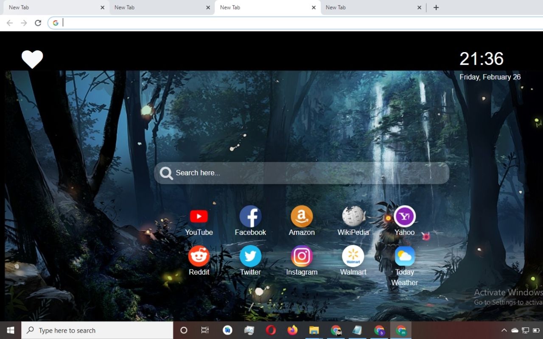Click the 21:36 clock display
Viewport: 543px width, 339px height.
(481, 59)
